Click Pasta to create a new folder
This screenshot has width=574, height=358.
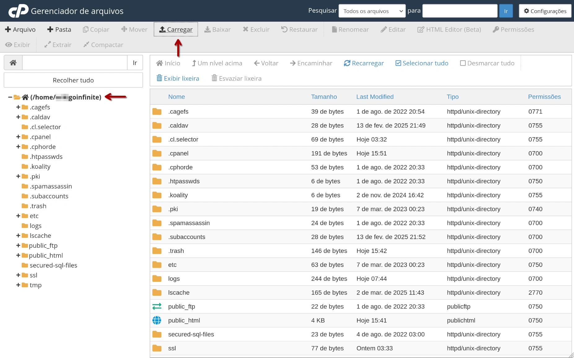[59, 29]
